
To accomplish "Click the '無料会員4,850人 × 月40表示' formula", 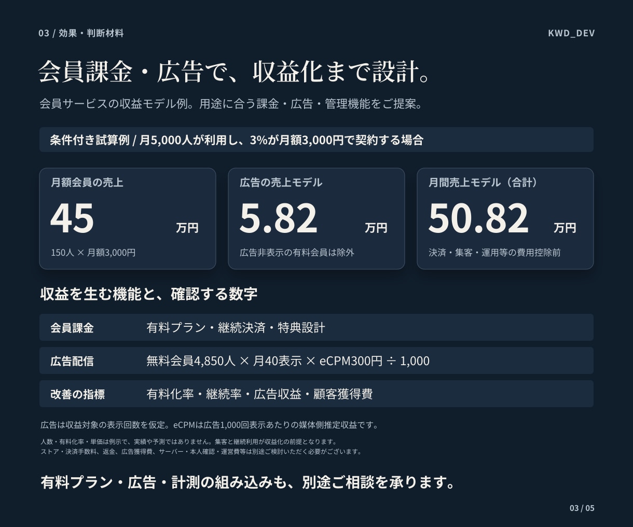I will tap(288, 361).
